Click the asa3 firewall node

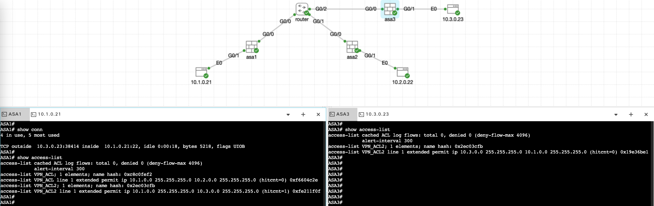(390, 9)
